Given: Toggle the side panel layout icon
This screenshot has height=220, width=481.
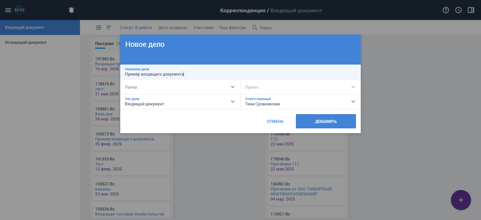Looking at the screenshot, I should pos(471,10).
